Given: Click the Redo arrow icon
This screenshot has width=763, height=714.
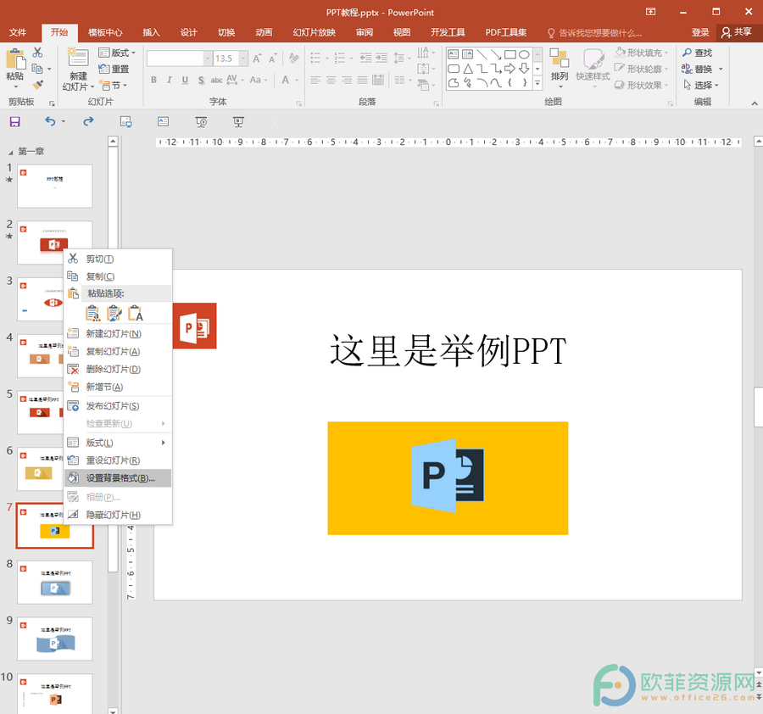Looking at the screenshot, I should tap(88, 121).
